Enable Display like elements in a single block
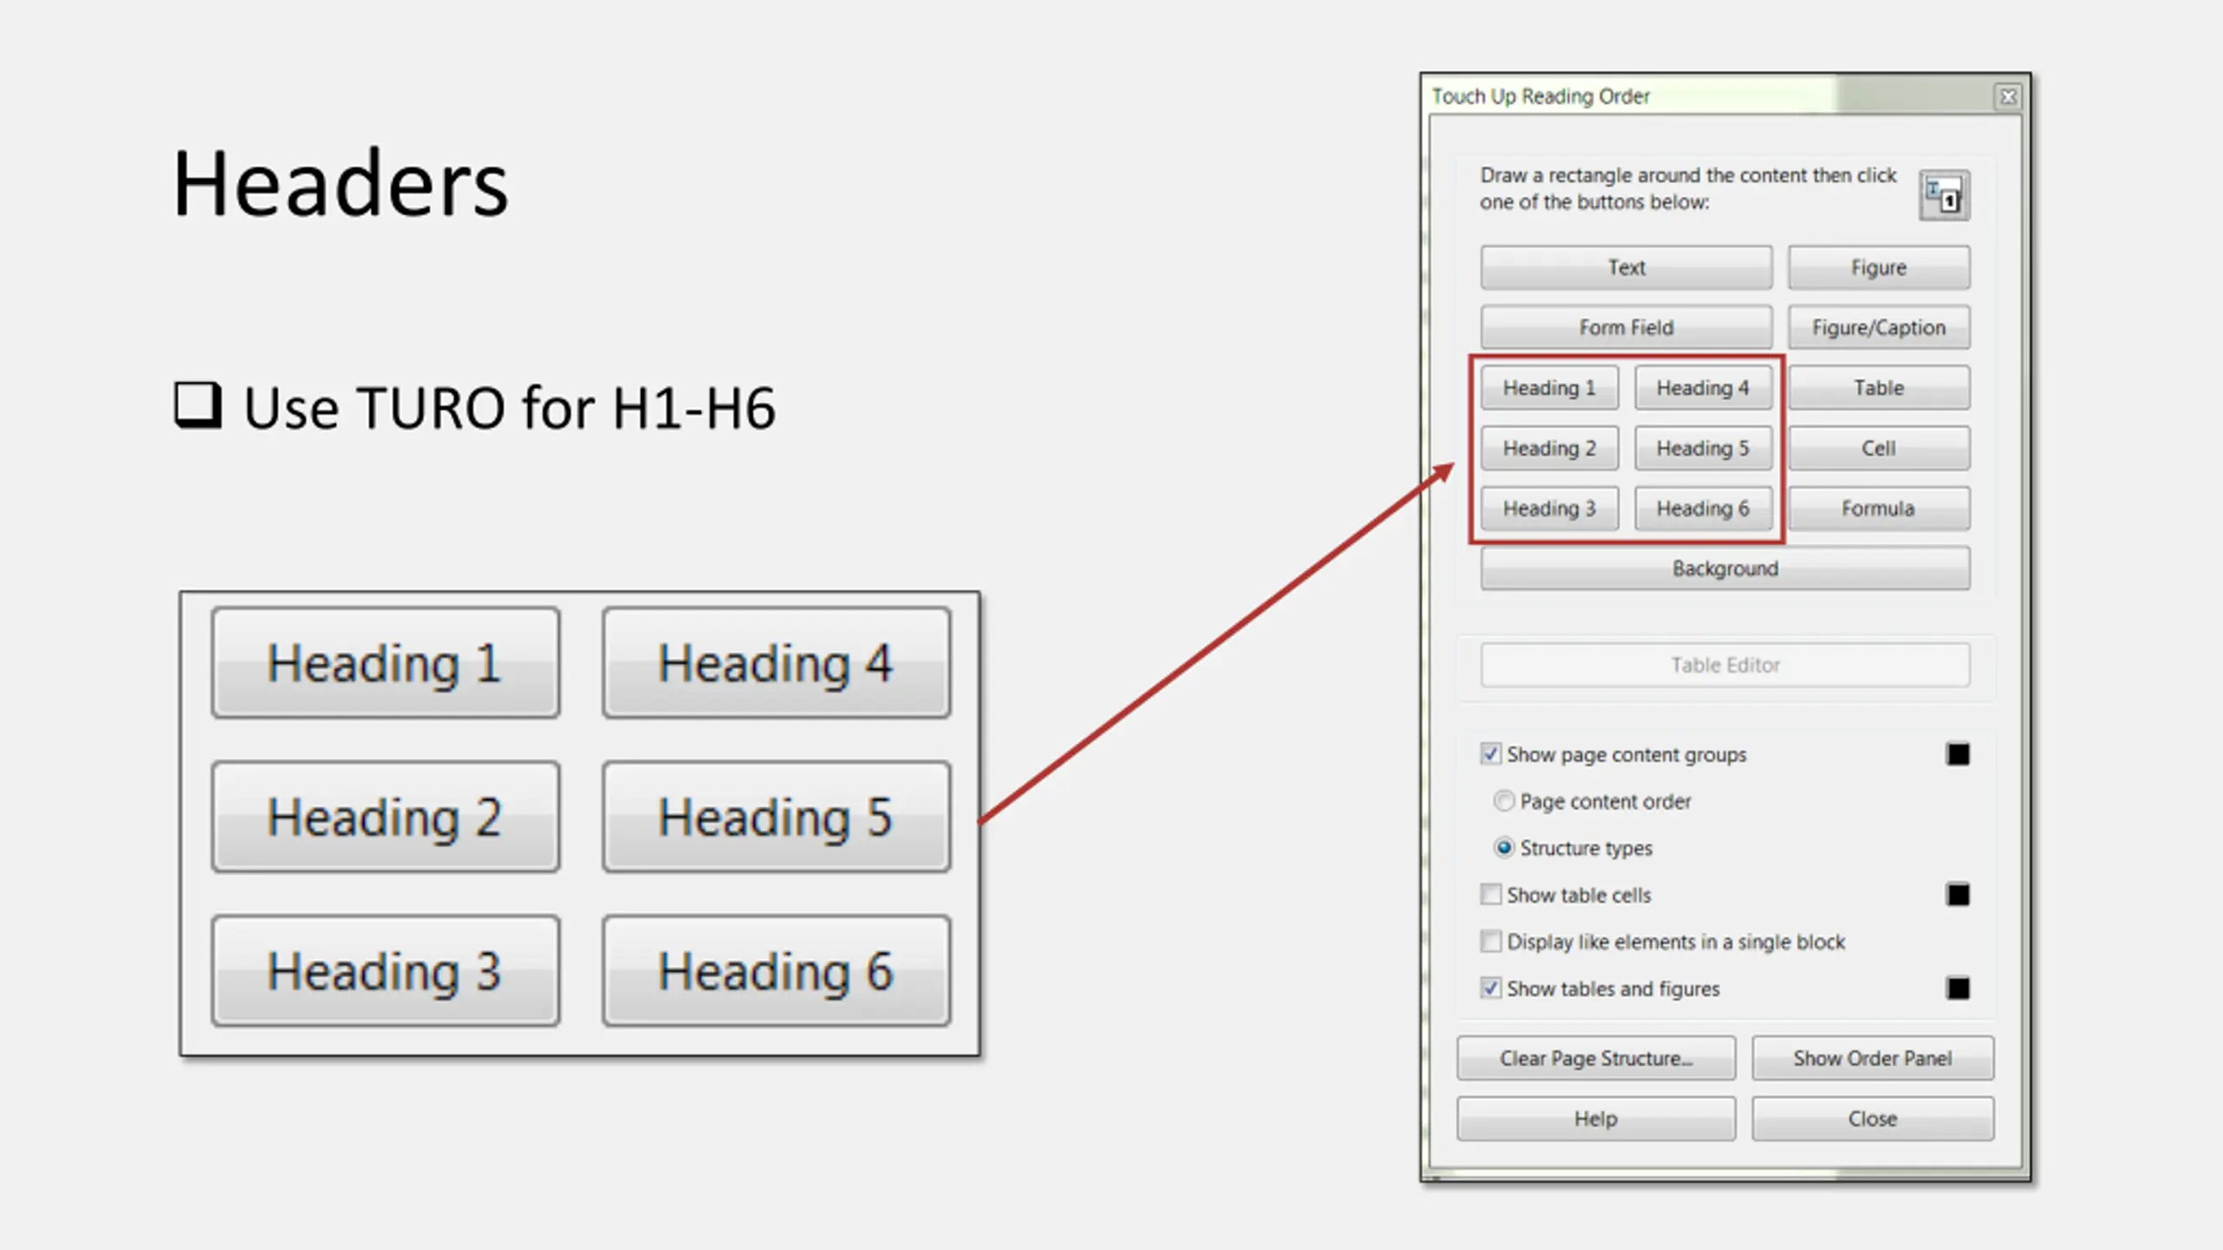The height and width of the screenshot is (1250, 2223). pos(1490,941)
